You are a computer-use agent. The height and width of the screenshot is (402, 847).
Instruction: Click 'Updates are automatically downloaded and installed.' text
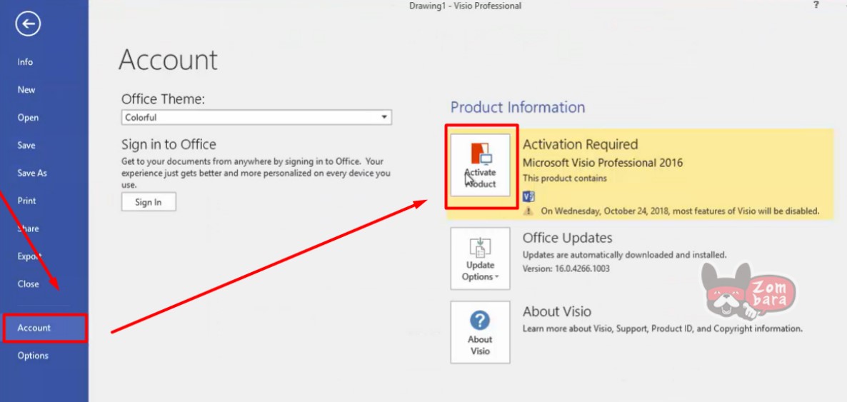[624, 254]
